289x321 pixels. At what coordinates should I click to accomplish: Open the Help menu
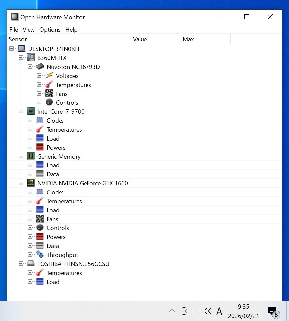pos(71,30)
